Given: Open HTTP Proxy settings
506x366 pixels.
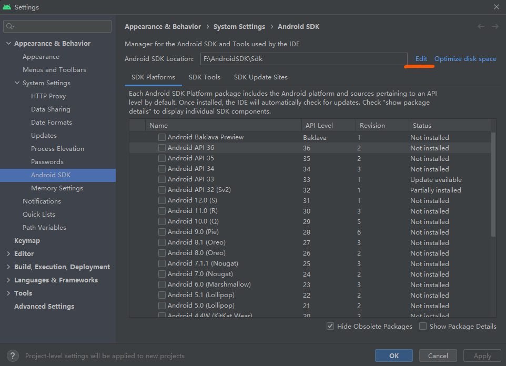Looking at the screenshot, I should coord(48,96).
